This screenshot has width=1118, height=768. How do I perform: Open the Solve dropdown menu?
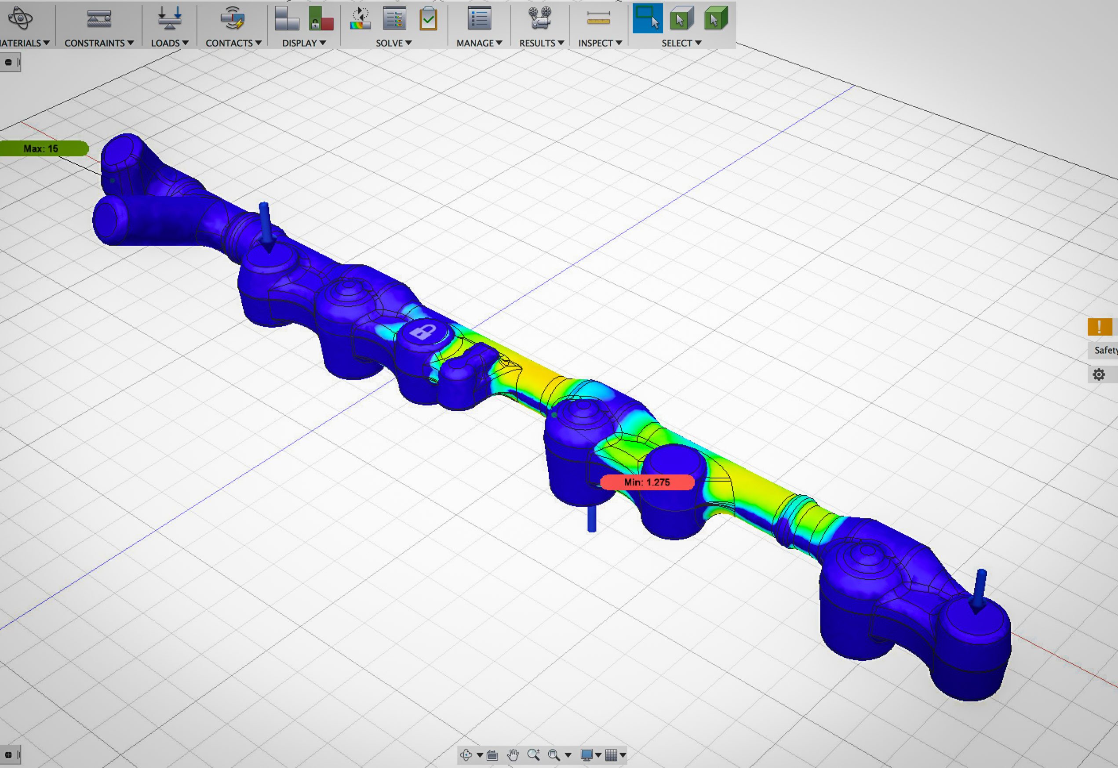pyautogui.click(x=394, y=43)
